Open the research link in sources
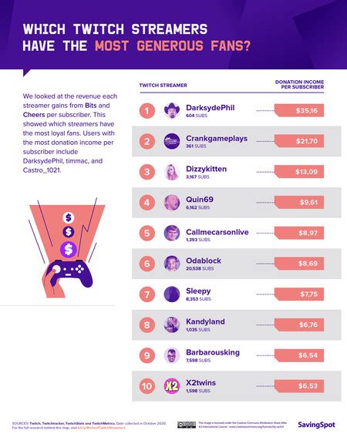 pos(102,428)
